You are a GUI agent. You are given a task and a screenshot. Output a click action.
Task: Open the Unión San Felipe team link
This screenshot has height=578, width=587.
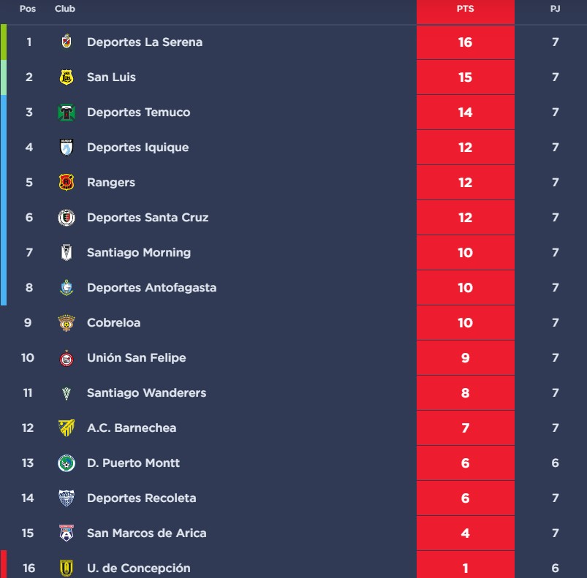tap(136, 357)
